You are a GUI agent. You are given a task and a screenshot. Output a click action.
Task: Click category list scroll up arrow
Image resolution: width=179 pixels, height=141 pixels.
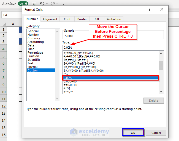pyautogui.click(x=57, y=32)
